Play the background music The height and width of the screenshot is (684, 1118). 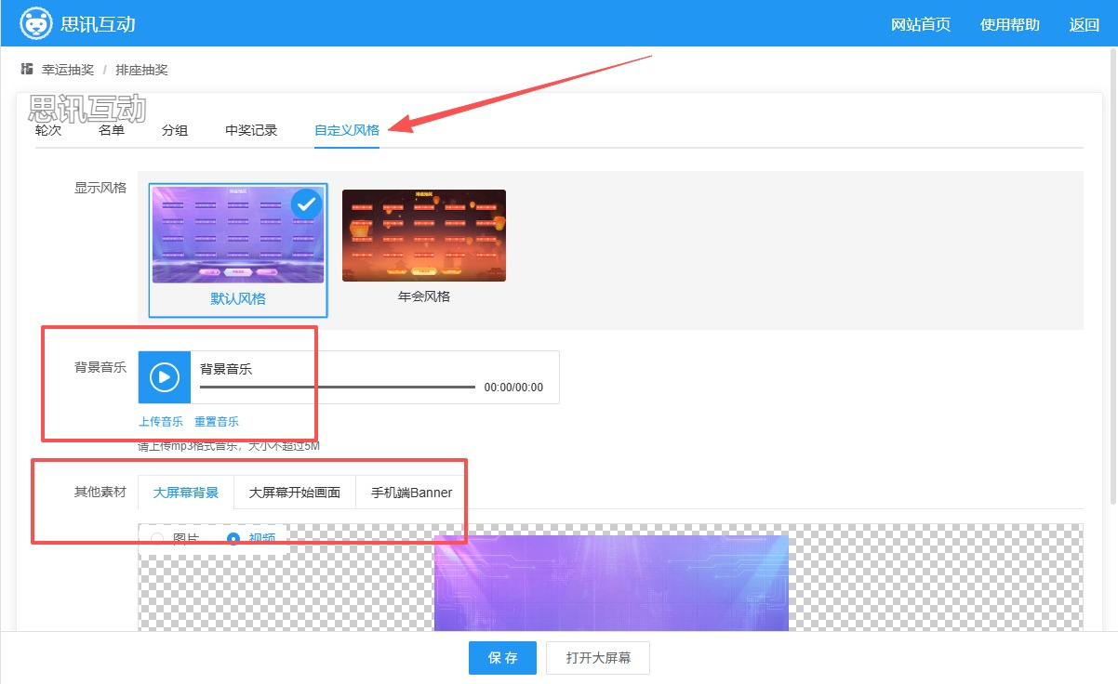coord(165,377)
